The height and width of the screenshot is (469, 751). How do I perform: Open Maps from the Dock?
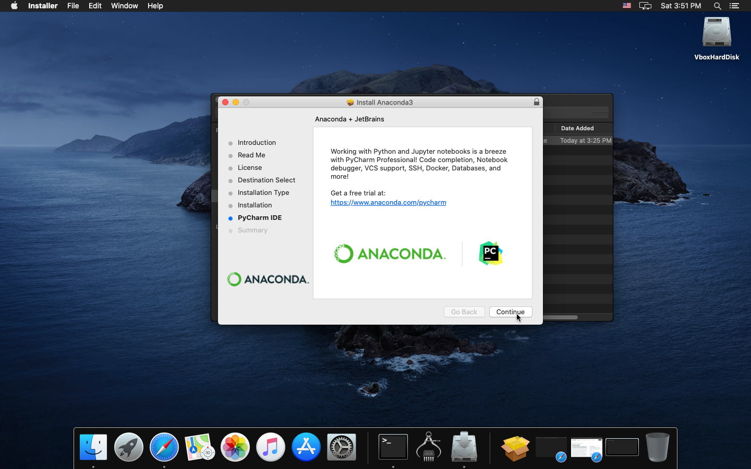(200, 447)
